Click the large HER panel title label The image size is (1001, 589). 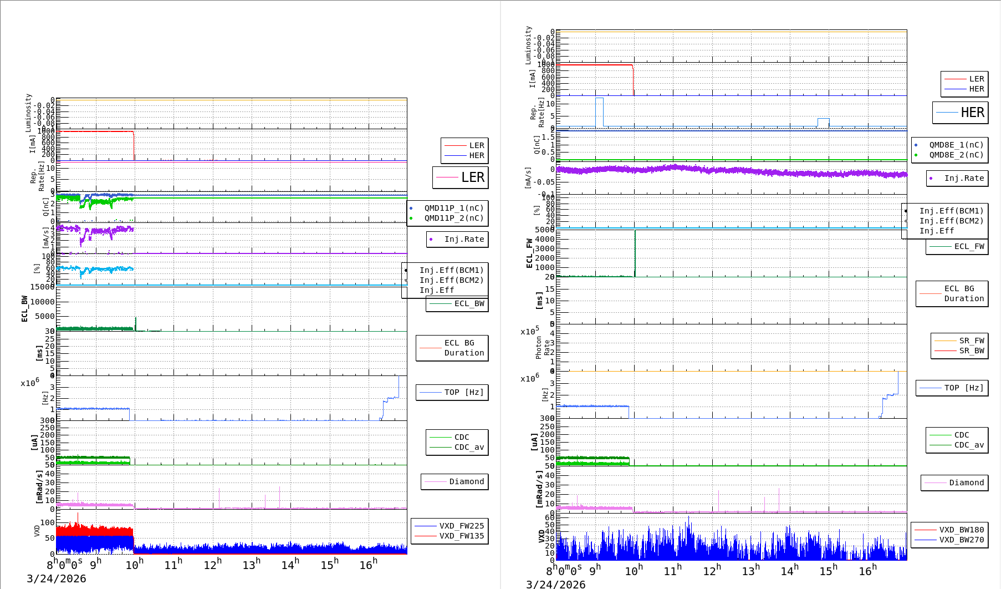pos(972,113)
